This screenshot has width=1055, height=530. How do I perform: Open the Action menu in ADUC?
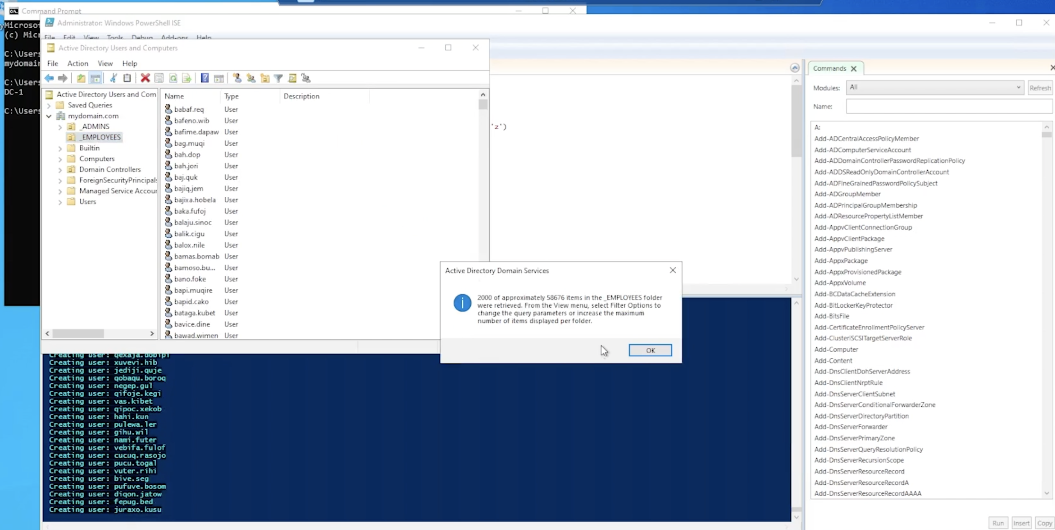point(78,63)
